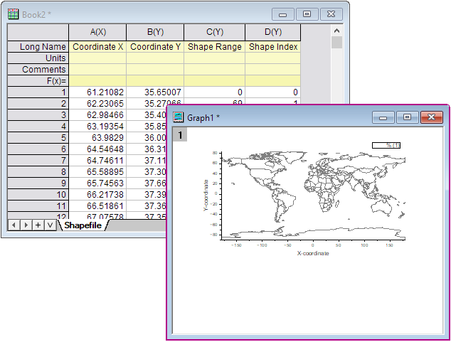The height and width of the screenshot is (342, 451).
Task: Click the Graph1 window icon in title bar
Action: click(x=179, y=117)
